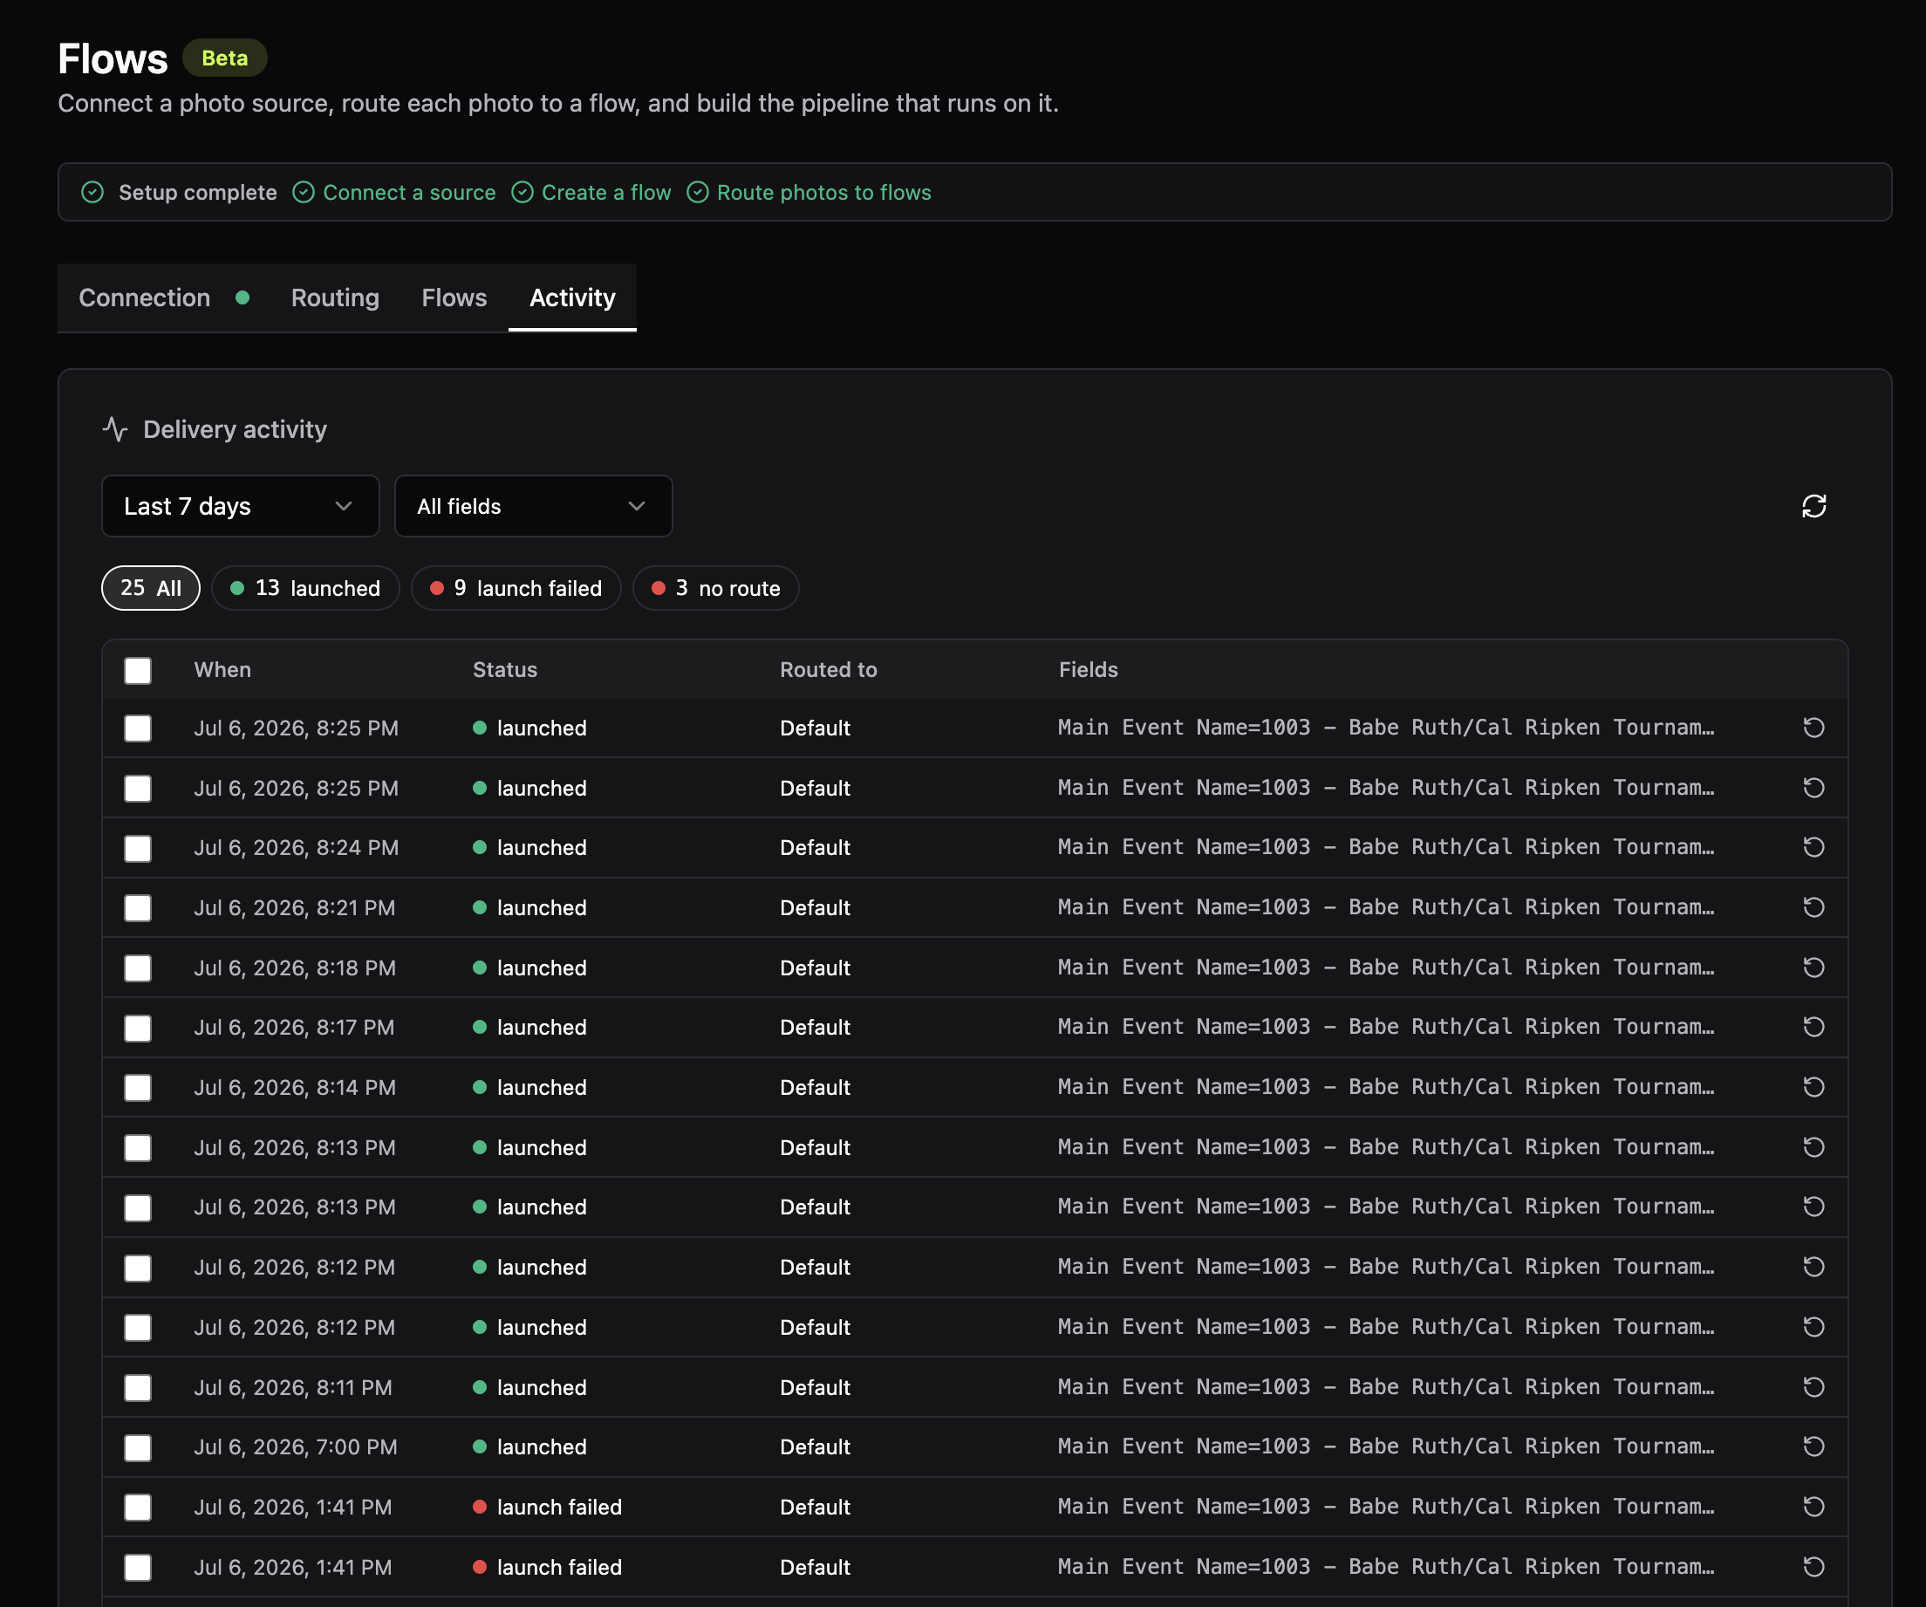The height and width of the screenshot is (1607, 1926).
Task: Click the Setup complete check icon
Action: click(92, 193)
